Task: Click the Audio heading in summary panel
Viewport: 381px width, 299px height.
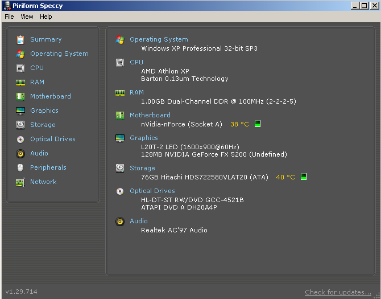Action: [x=139, y=221]
